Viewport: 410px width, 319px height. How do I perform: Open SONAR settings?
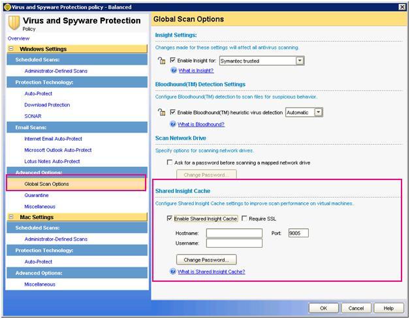coord(33,116)
